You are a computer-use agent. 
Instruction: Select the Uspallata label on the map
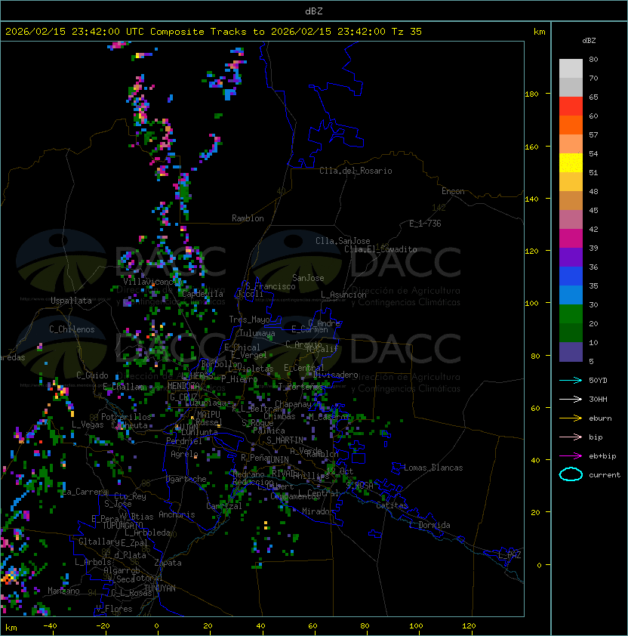(x=71, y=301)
